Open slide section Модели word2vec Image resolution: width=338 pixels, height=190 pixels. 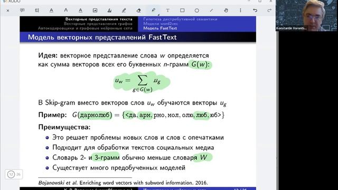161,24
